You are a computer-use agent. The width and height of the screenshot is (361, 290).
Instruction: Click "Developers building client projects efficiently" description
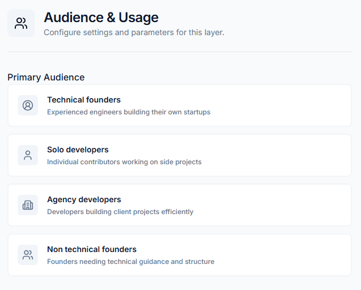tap(120, 212)
